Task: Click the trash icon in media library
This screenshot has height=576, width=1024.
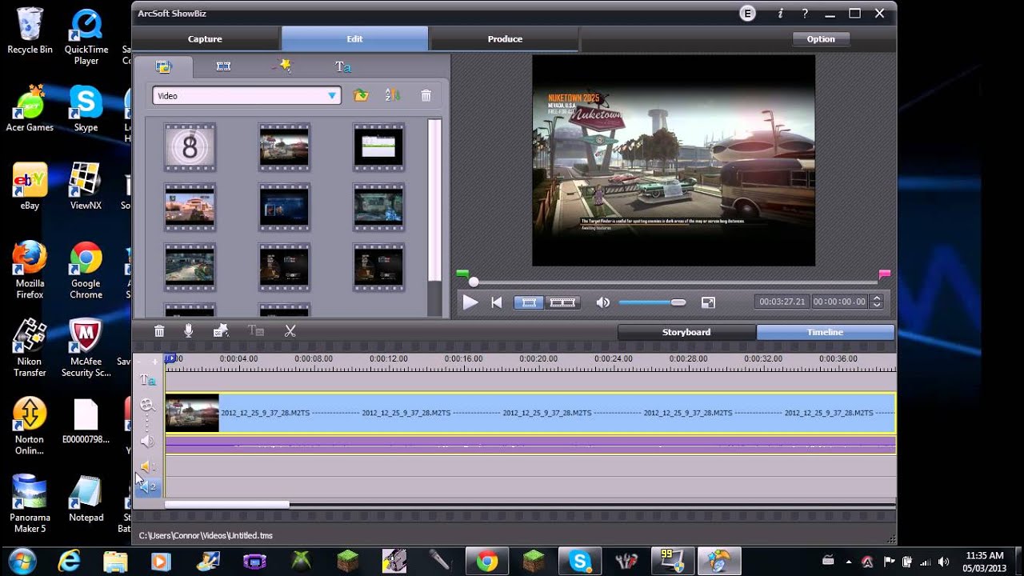Action: coord(426,95)
